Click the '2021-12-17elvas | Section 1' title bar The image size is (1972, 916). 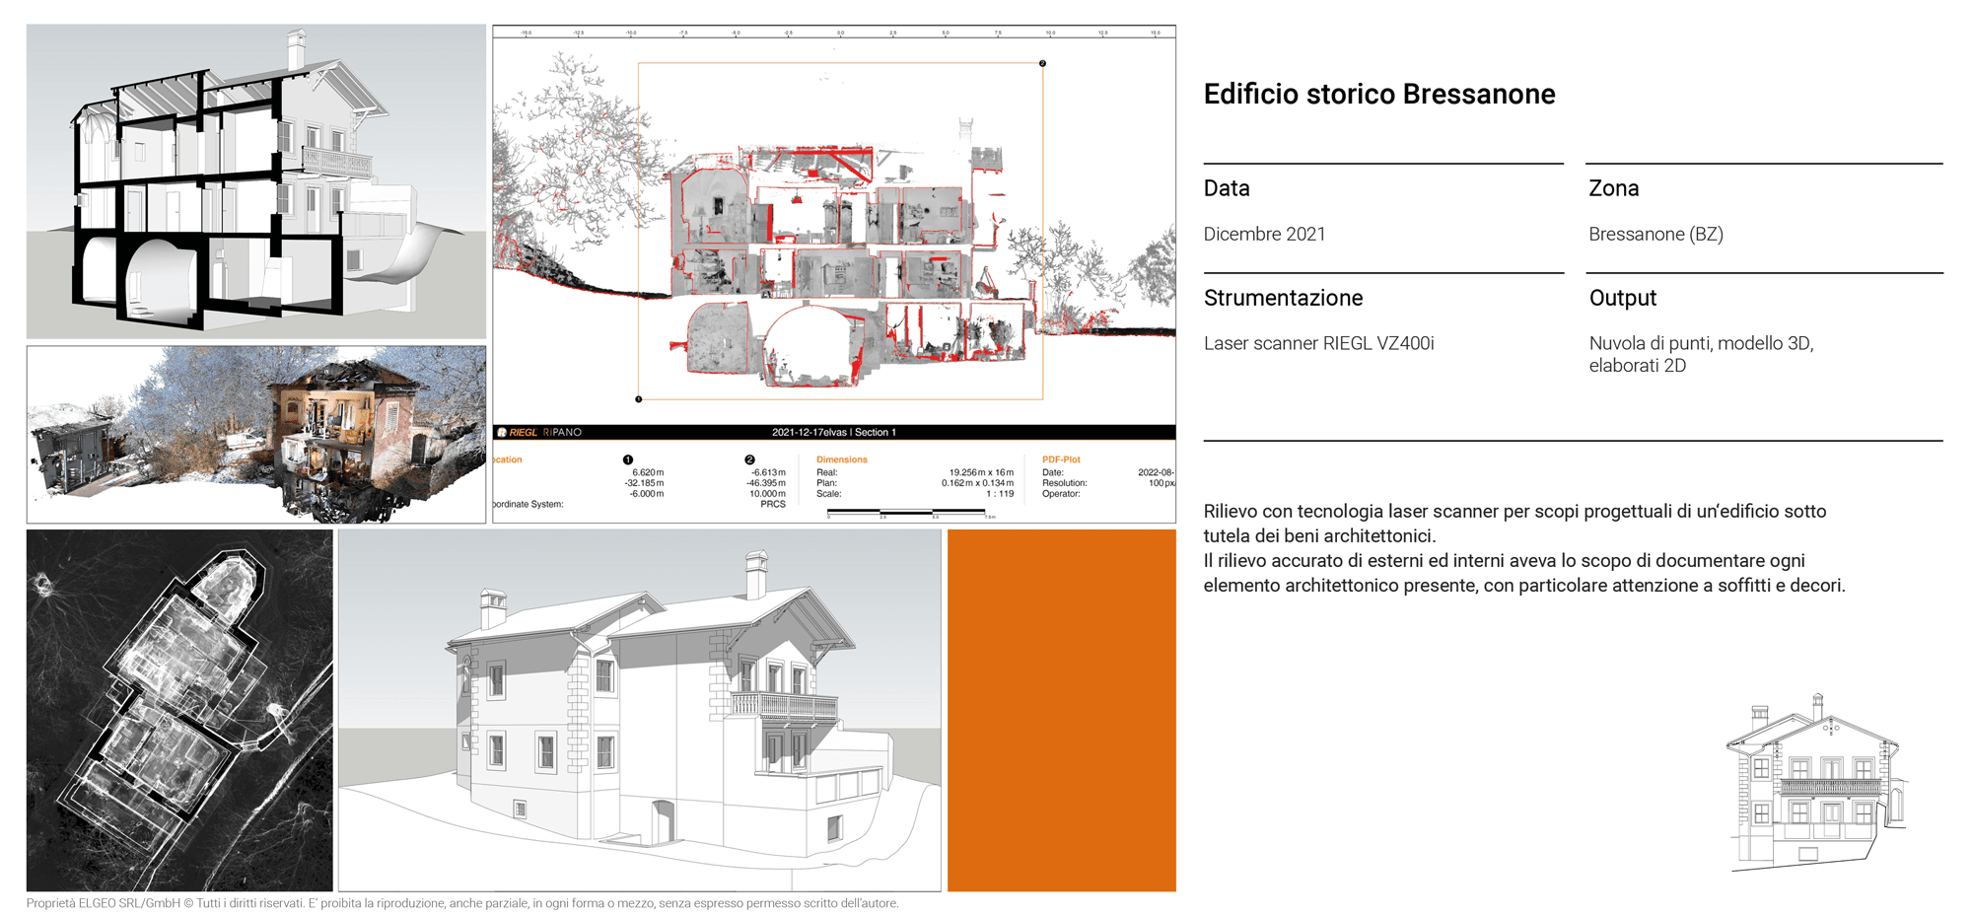pyautogui.click(x=834, y=433)
